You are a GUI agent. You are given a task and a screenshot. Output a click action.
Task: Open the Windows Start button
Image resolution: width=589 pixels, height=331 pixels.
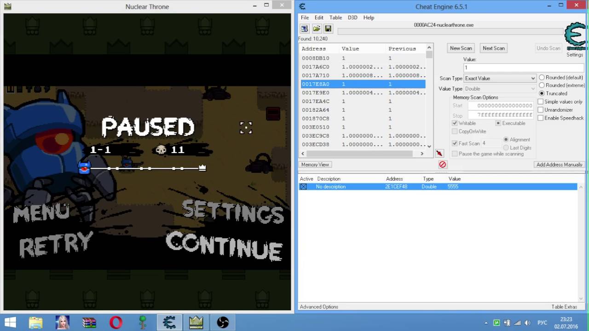(10, 322)
